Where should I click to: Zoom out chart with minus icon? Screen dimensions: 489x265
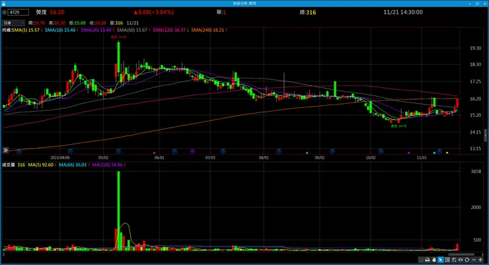[474, 260]
